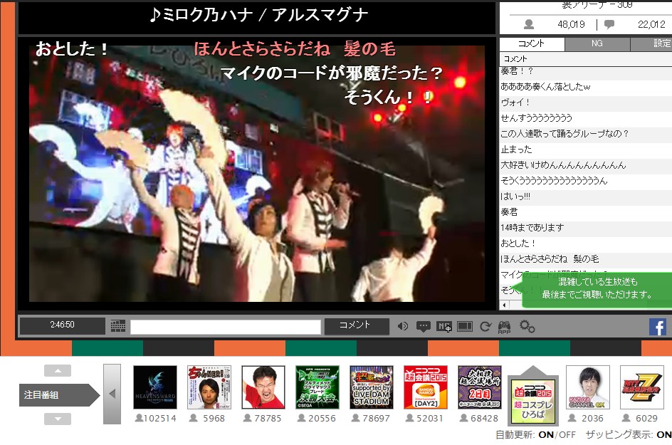This screenshot has width=672, height=445.
Task: Select comment ああああ奏くん落としたw
Action: [x=585, y=87]
